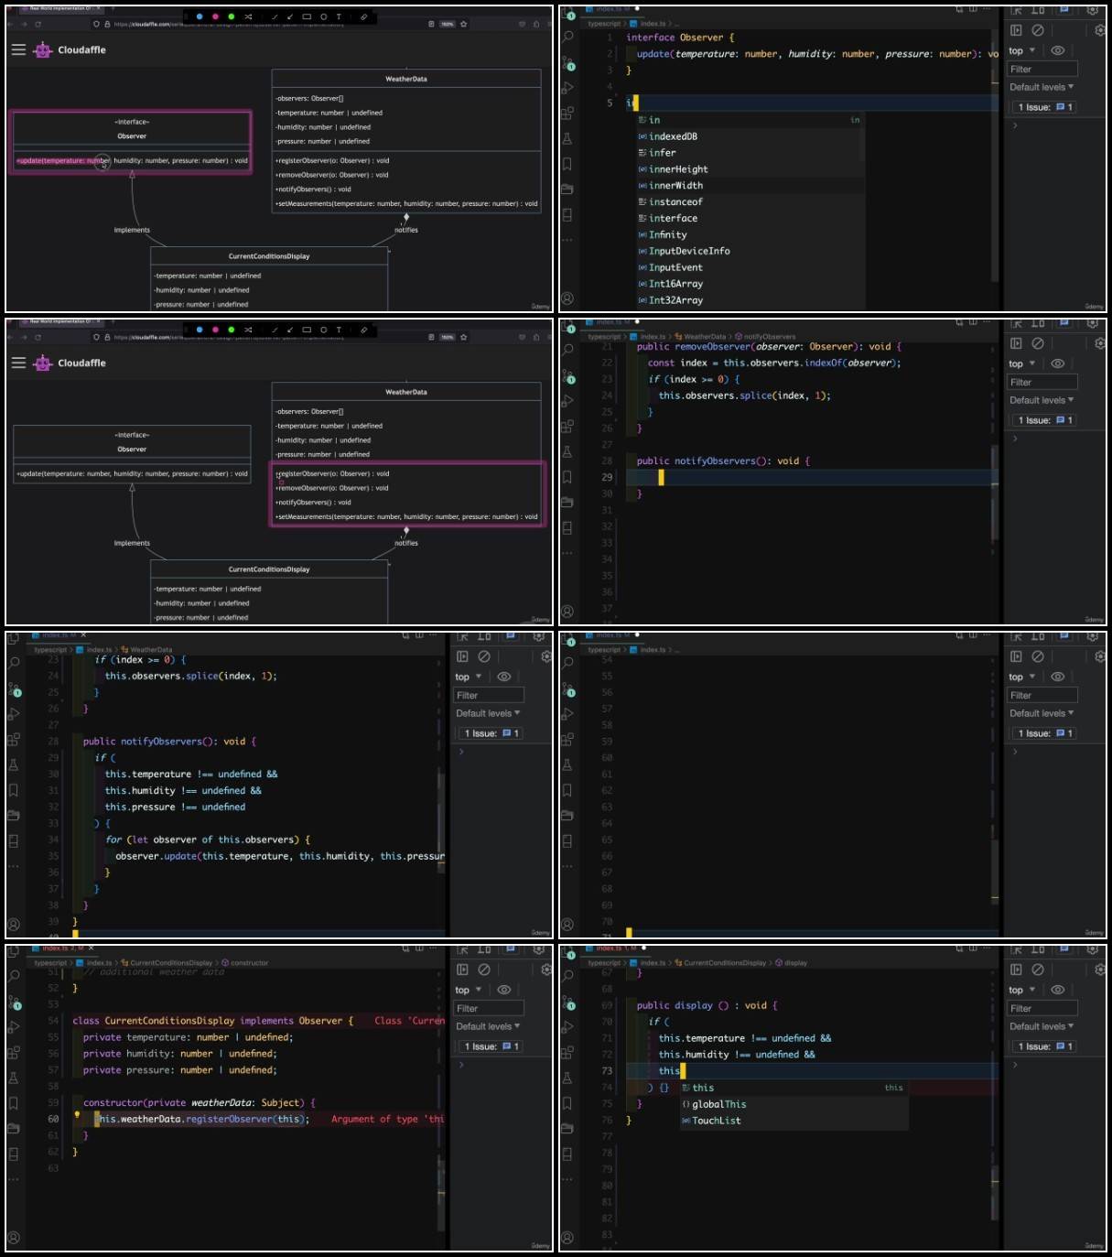Toggle live expression eye in observer.update frame

point(503,677)
